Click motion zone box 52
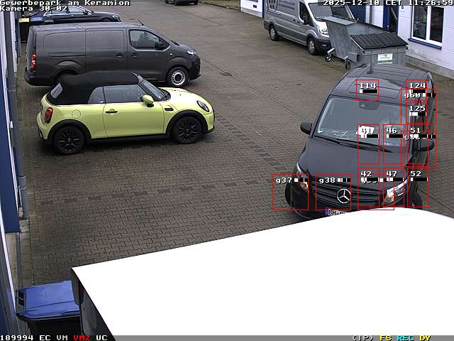The width and height of the screenshot is (454, 341). [416, 188]
